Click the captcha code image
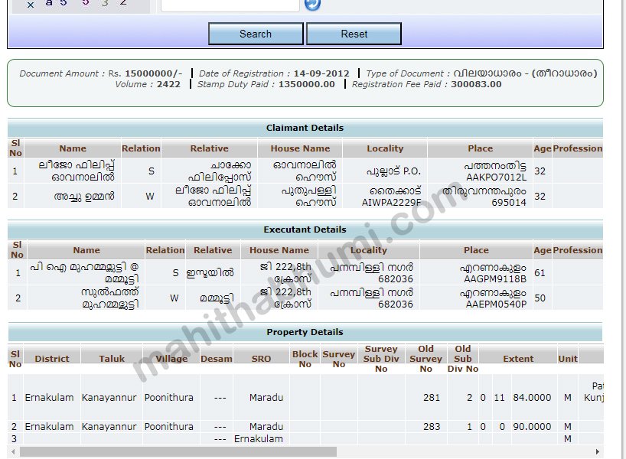This screenshot has height=459, width=626. click(77, 4)
